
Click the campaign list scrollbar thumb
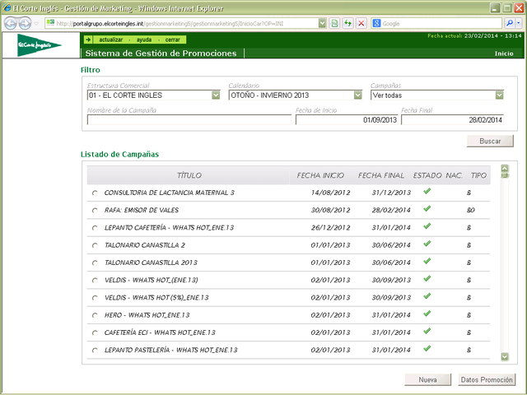click(505, 175)
